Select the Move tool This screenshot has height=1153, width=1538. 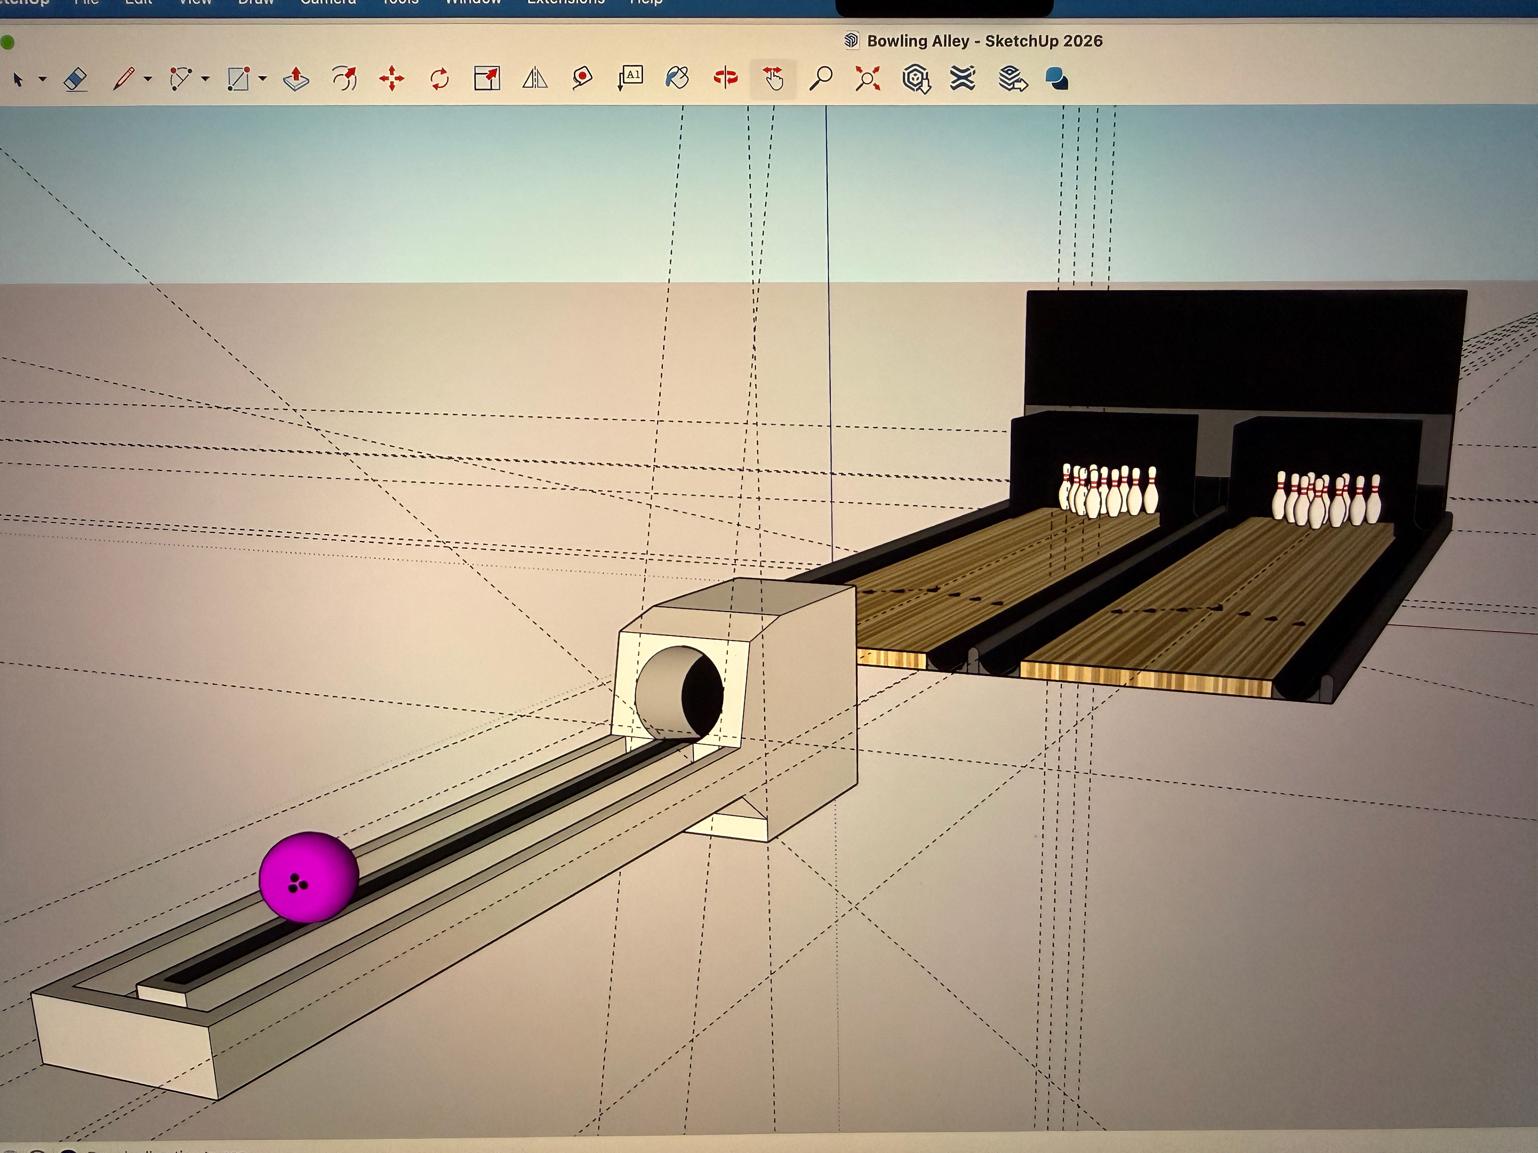tap(391, 78)
